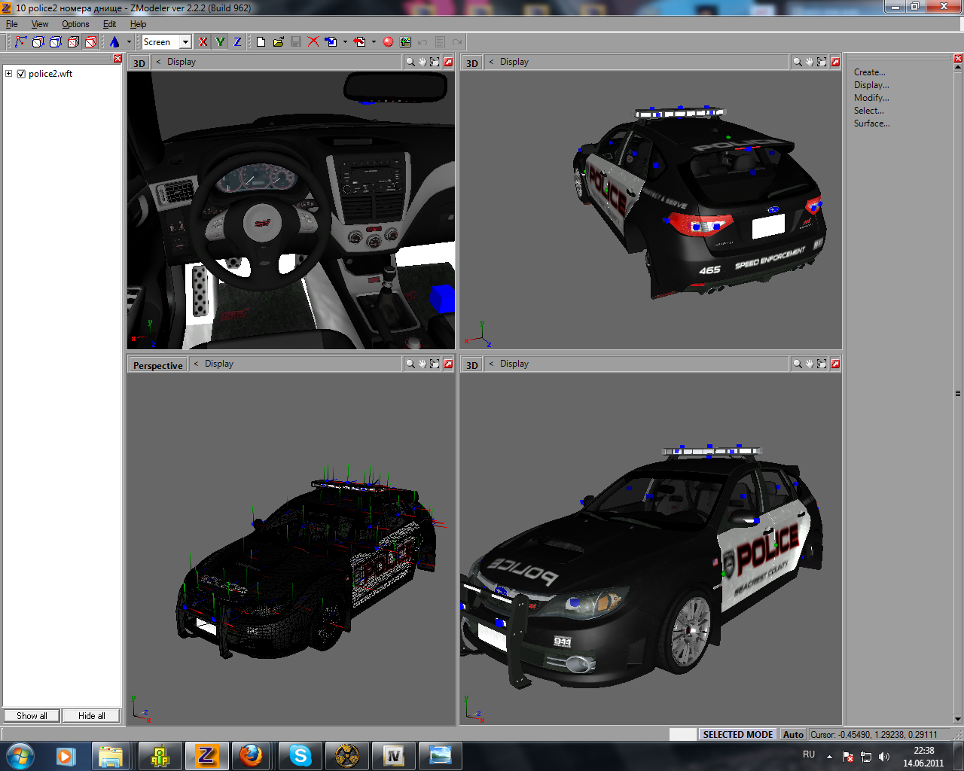Screen dimensions: 964x771
Task: Collapse top-right viewport menu with < arrow
Action: pos(491,62)
